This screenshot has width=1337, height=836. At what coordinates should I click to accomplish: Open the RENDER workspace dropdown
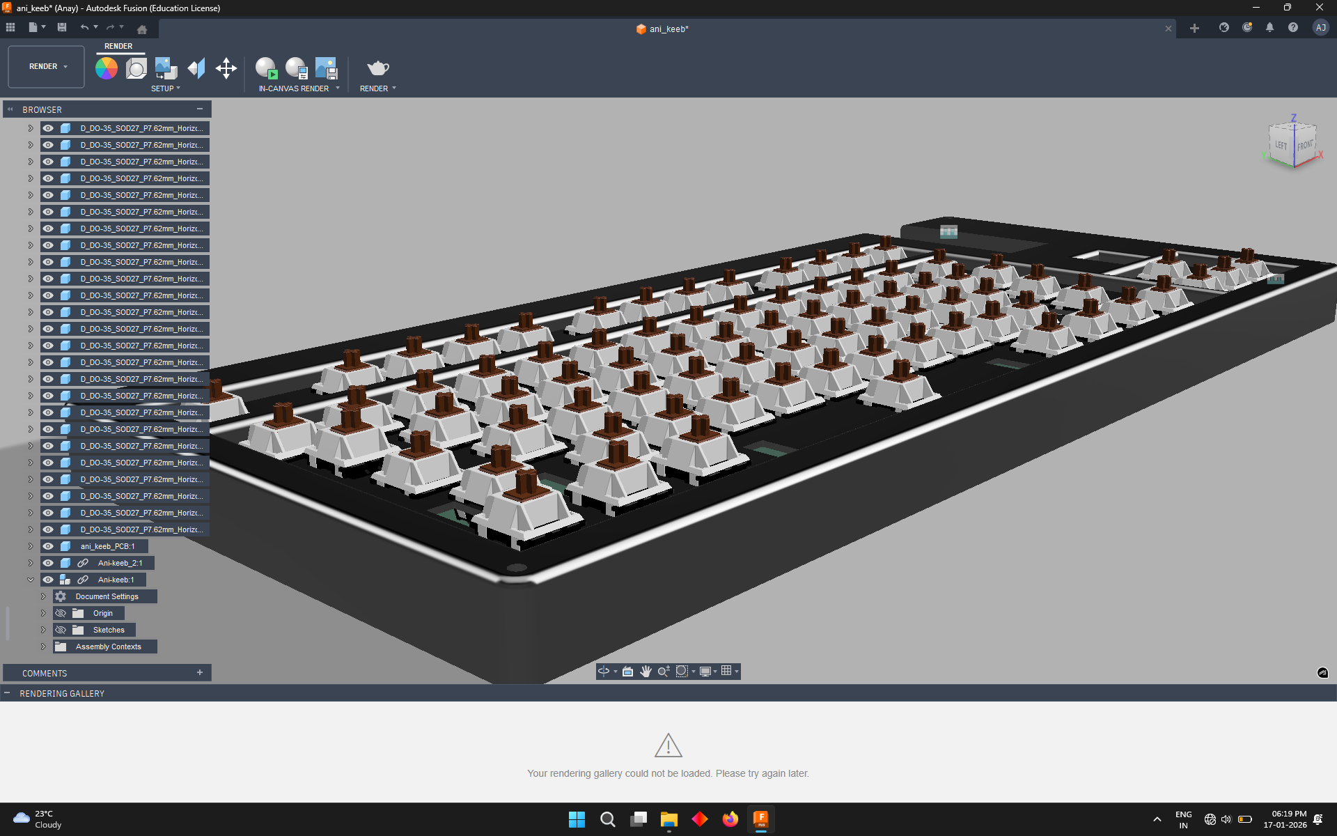47,67
